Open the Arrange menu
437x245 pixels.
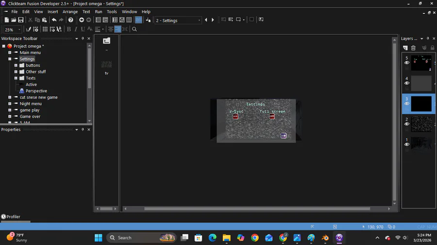[x=70, y=12]
